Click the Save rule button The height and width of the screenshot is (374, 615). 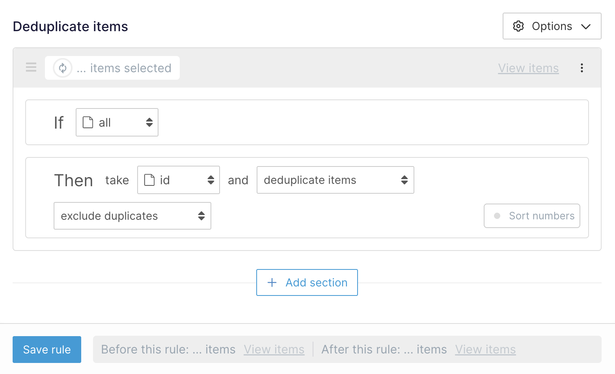pyautogui.click(x=47, y=350)
